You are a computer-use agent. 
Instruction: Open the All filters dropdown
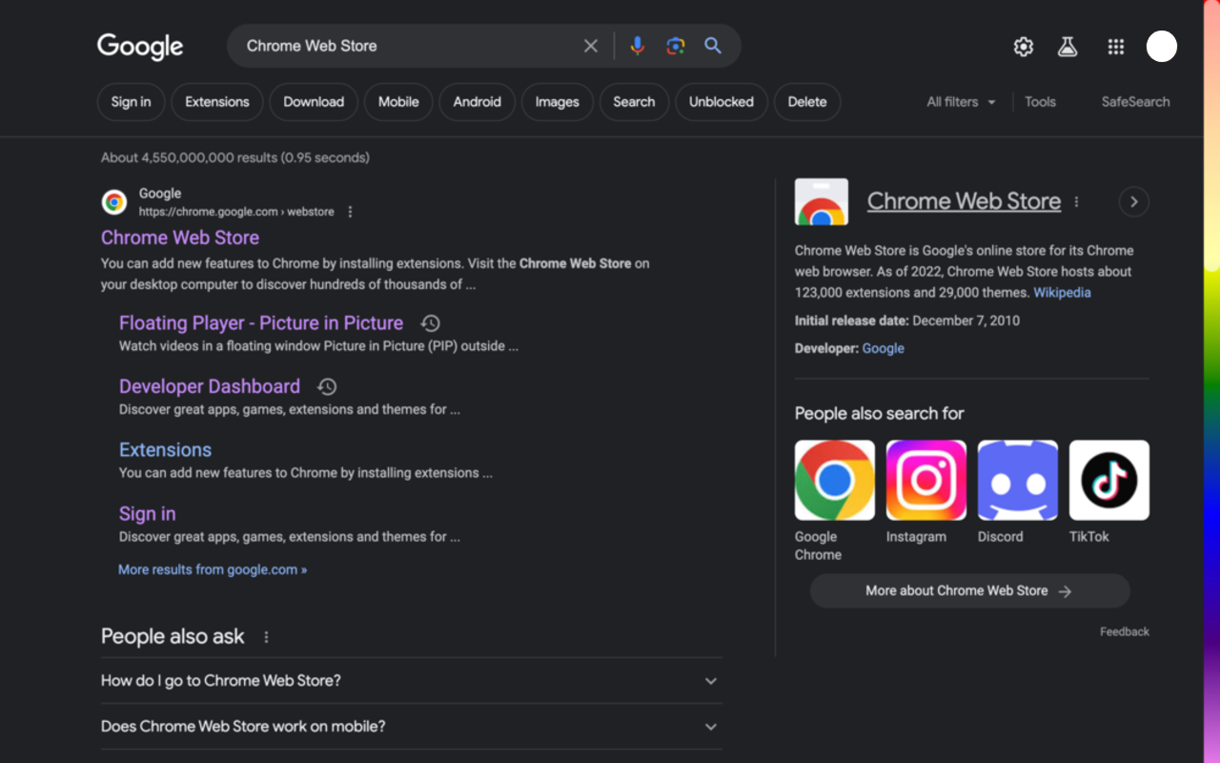(x=960, y=101)
